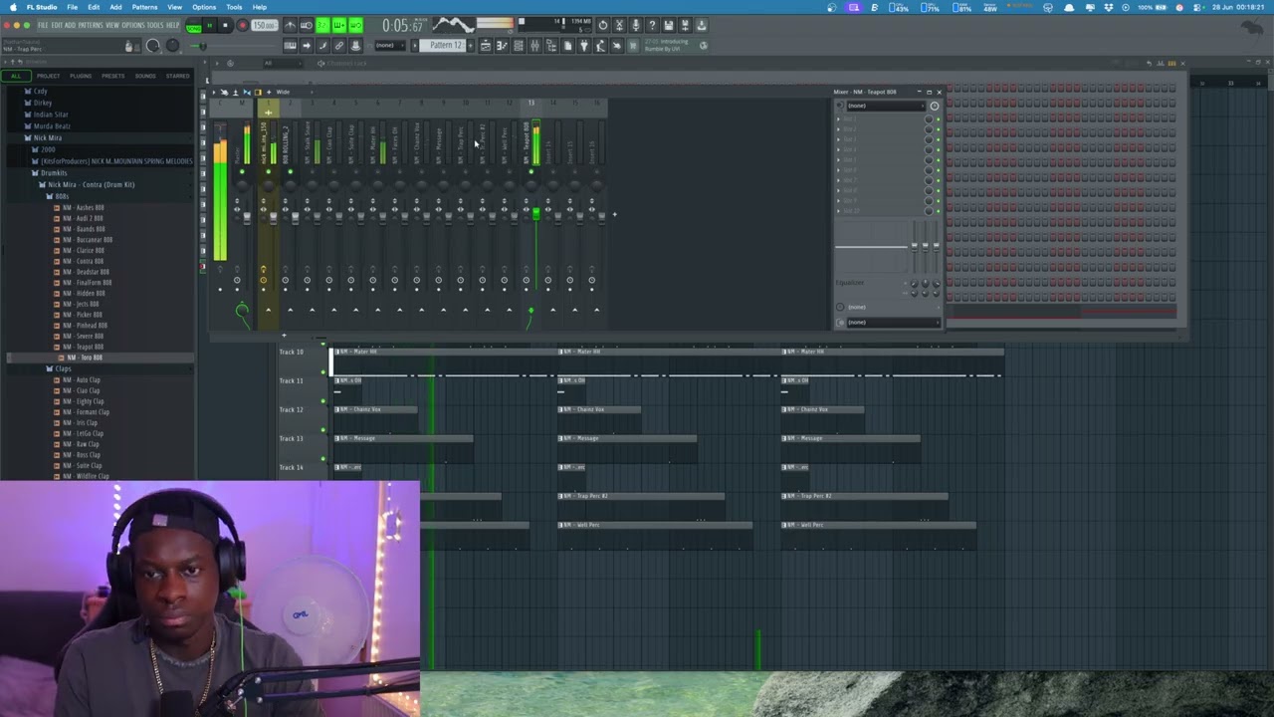
Task: Open the Piano roll view icon
Action: (x=502, y=46)
